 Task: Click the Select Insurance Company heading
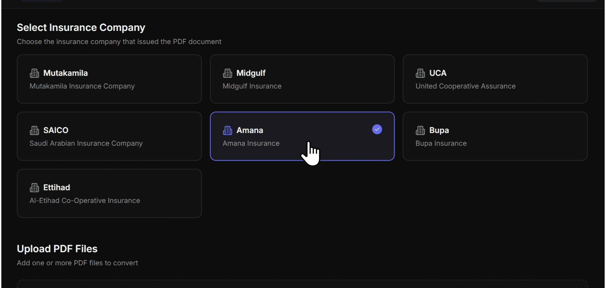(x=81, y=27)
